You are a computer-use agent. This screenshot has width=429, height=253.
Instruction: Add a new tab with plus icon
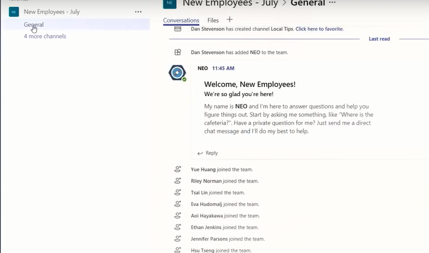(230, 20)
